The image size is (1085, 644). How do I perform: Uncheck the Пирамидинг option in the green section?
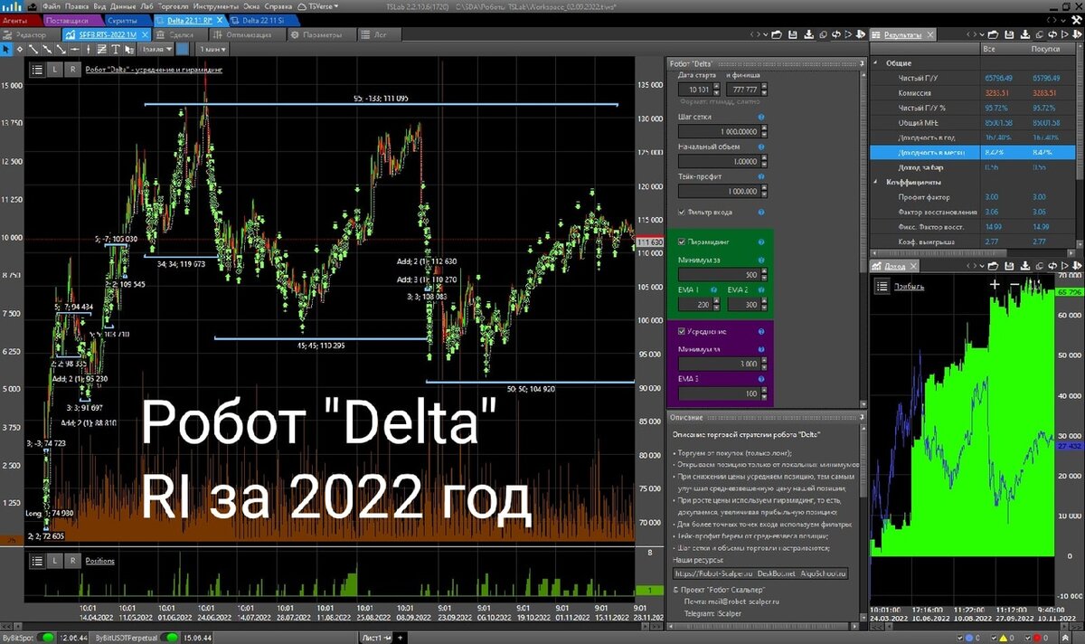tap(682, 241)
